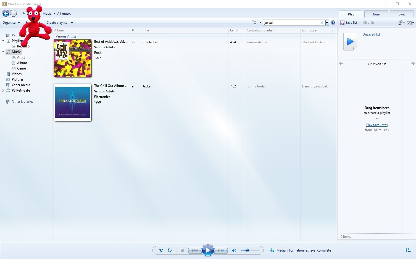
Task: Switch to the Burn tab
Action: pyautogui.click(x=376, y=14)
